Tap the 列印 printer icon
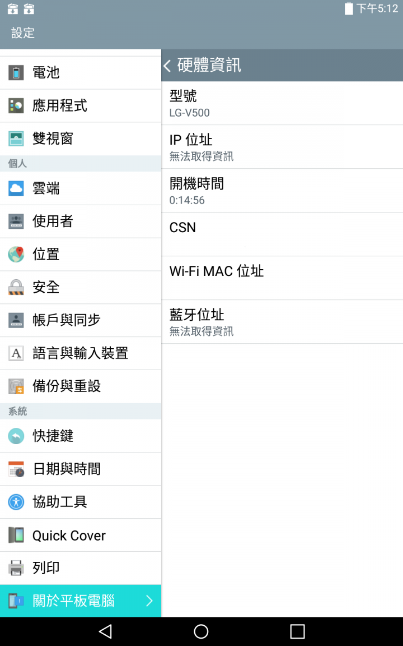403x646 pixels. click(x=16, y=567)
